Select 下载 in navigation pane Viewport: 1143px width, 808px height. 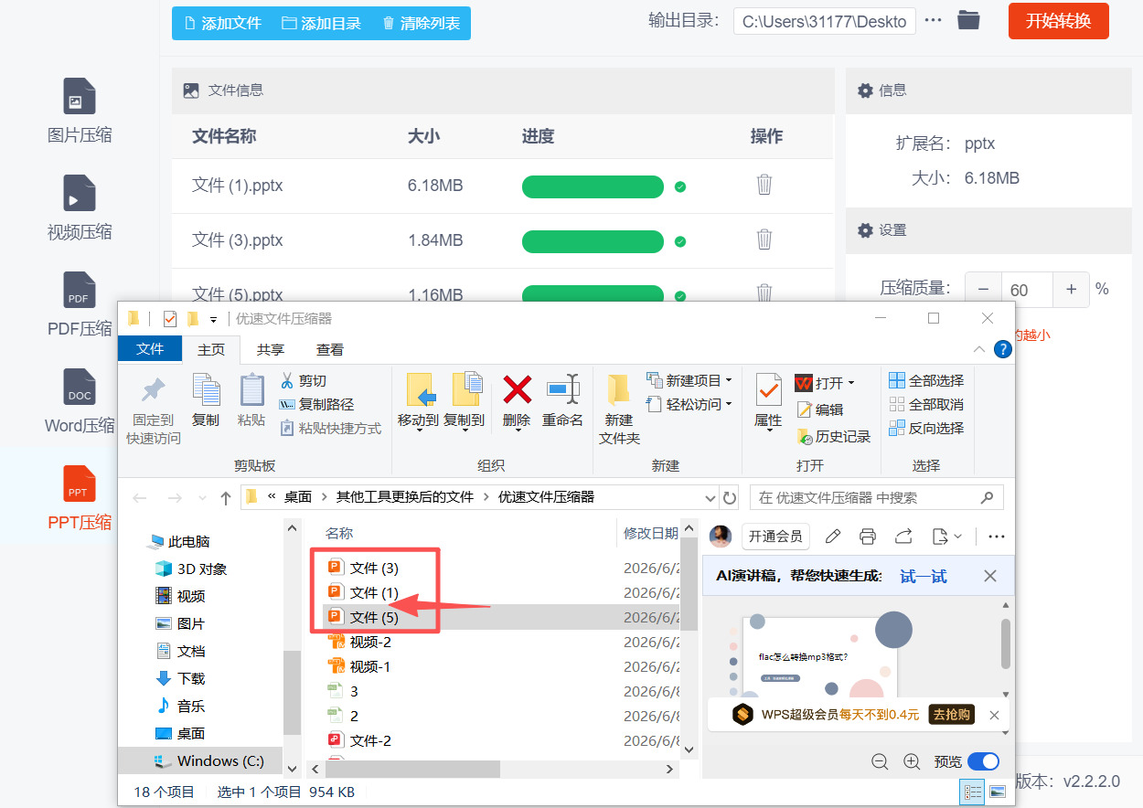coord(180,678)
